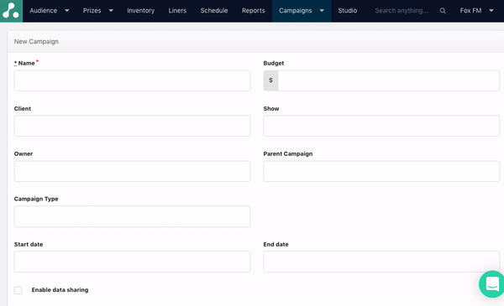Click the End date field
This screenshot has width=504, height=306.
(x=381, y=262)
